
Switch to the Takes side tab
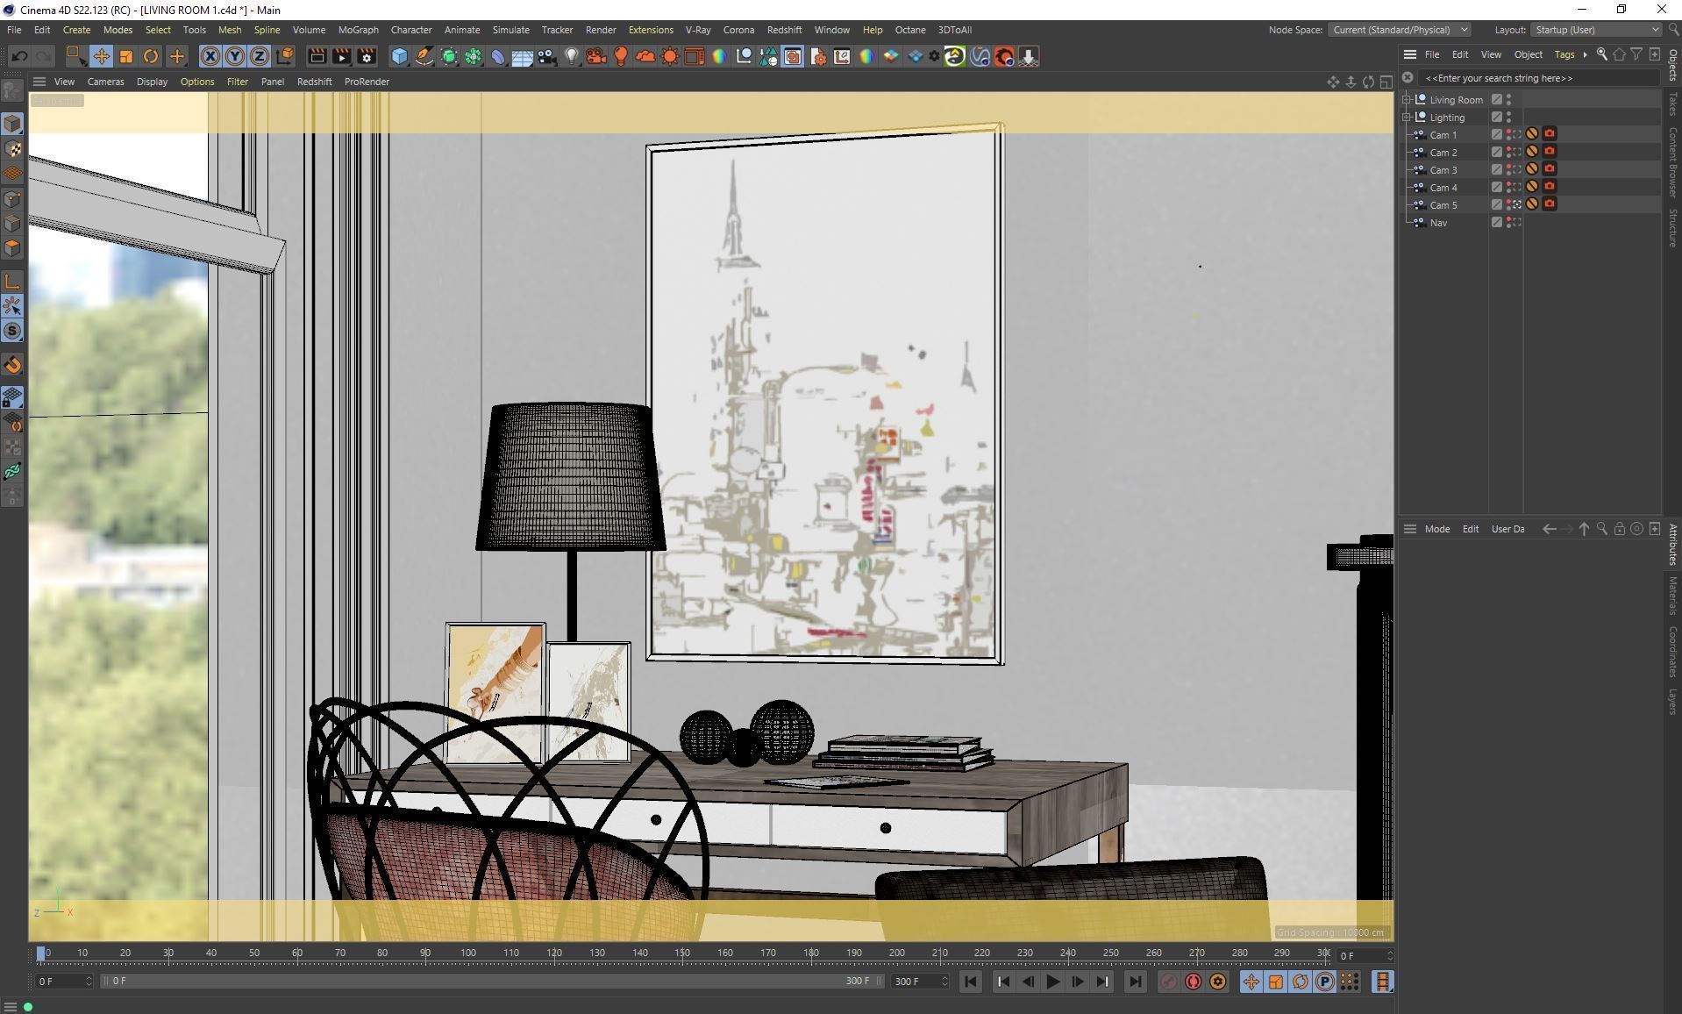pos(1673,104)
